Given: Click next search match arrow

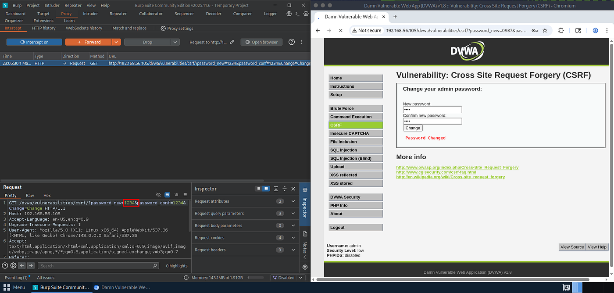Looking at the screenshot, I should (31, 265).
